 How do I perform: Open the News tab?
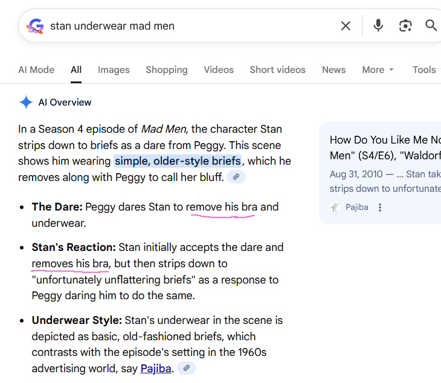coord(333,69)
